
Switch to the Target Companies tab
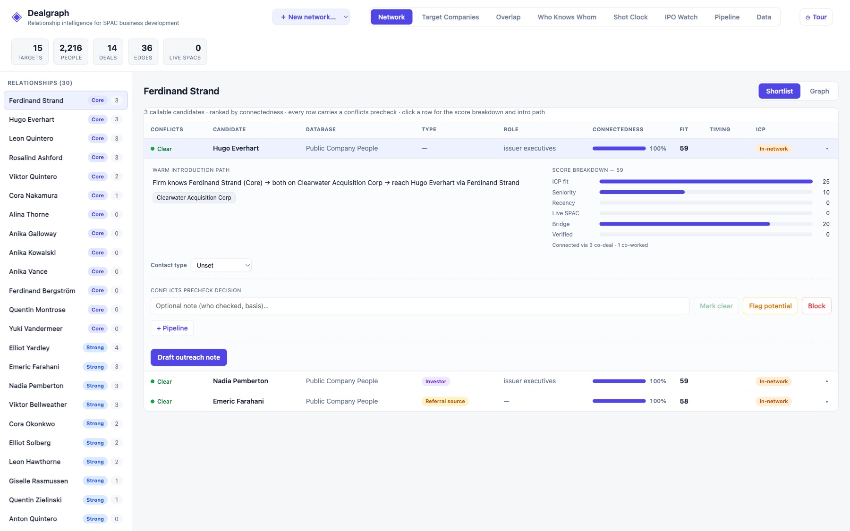450,17
